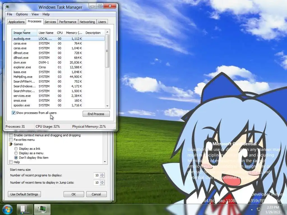Minimize the Task Manager window
The height and width of the screenshot is (215, 287).
pyautogui.click(x=92, y=6)
